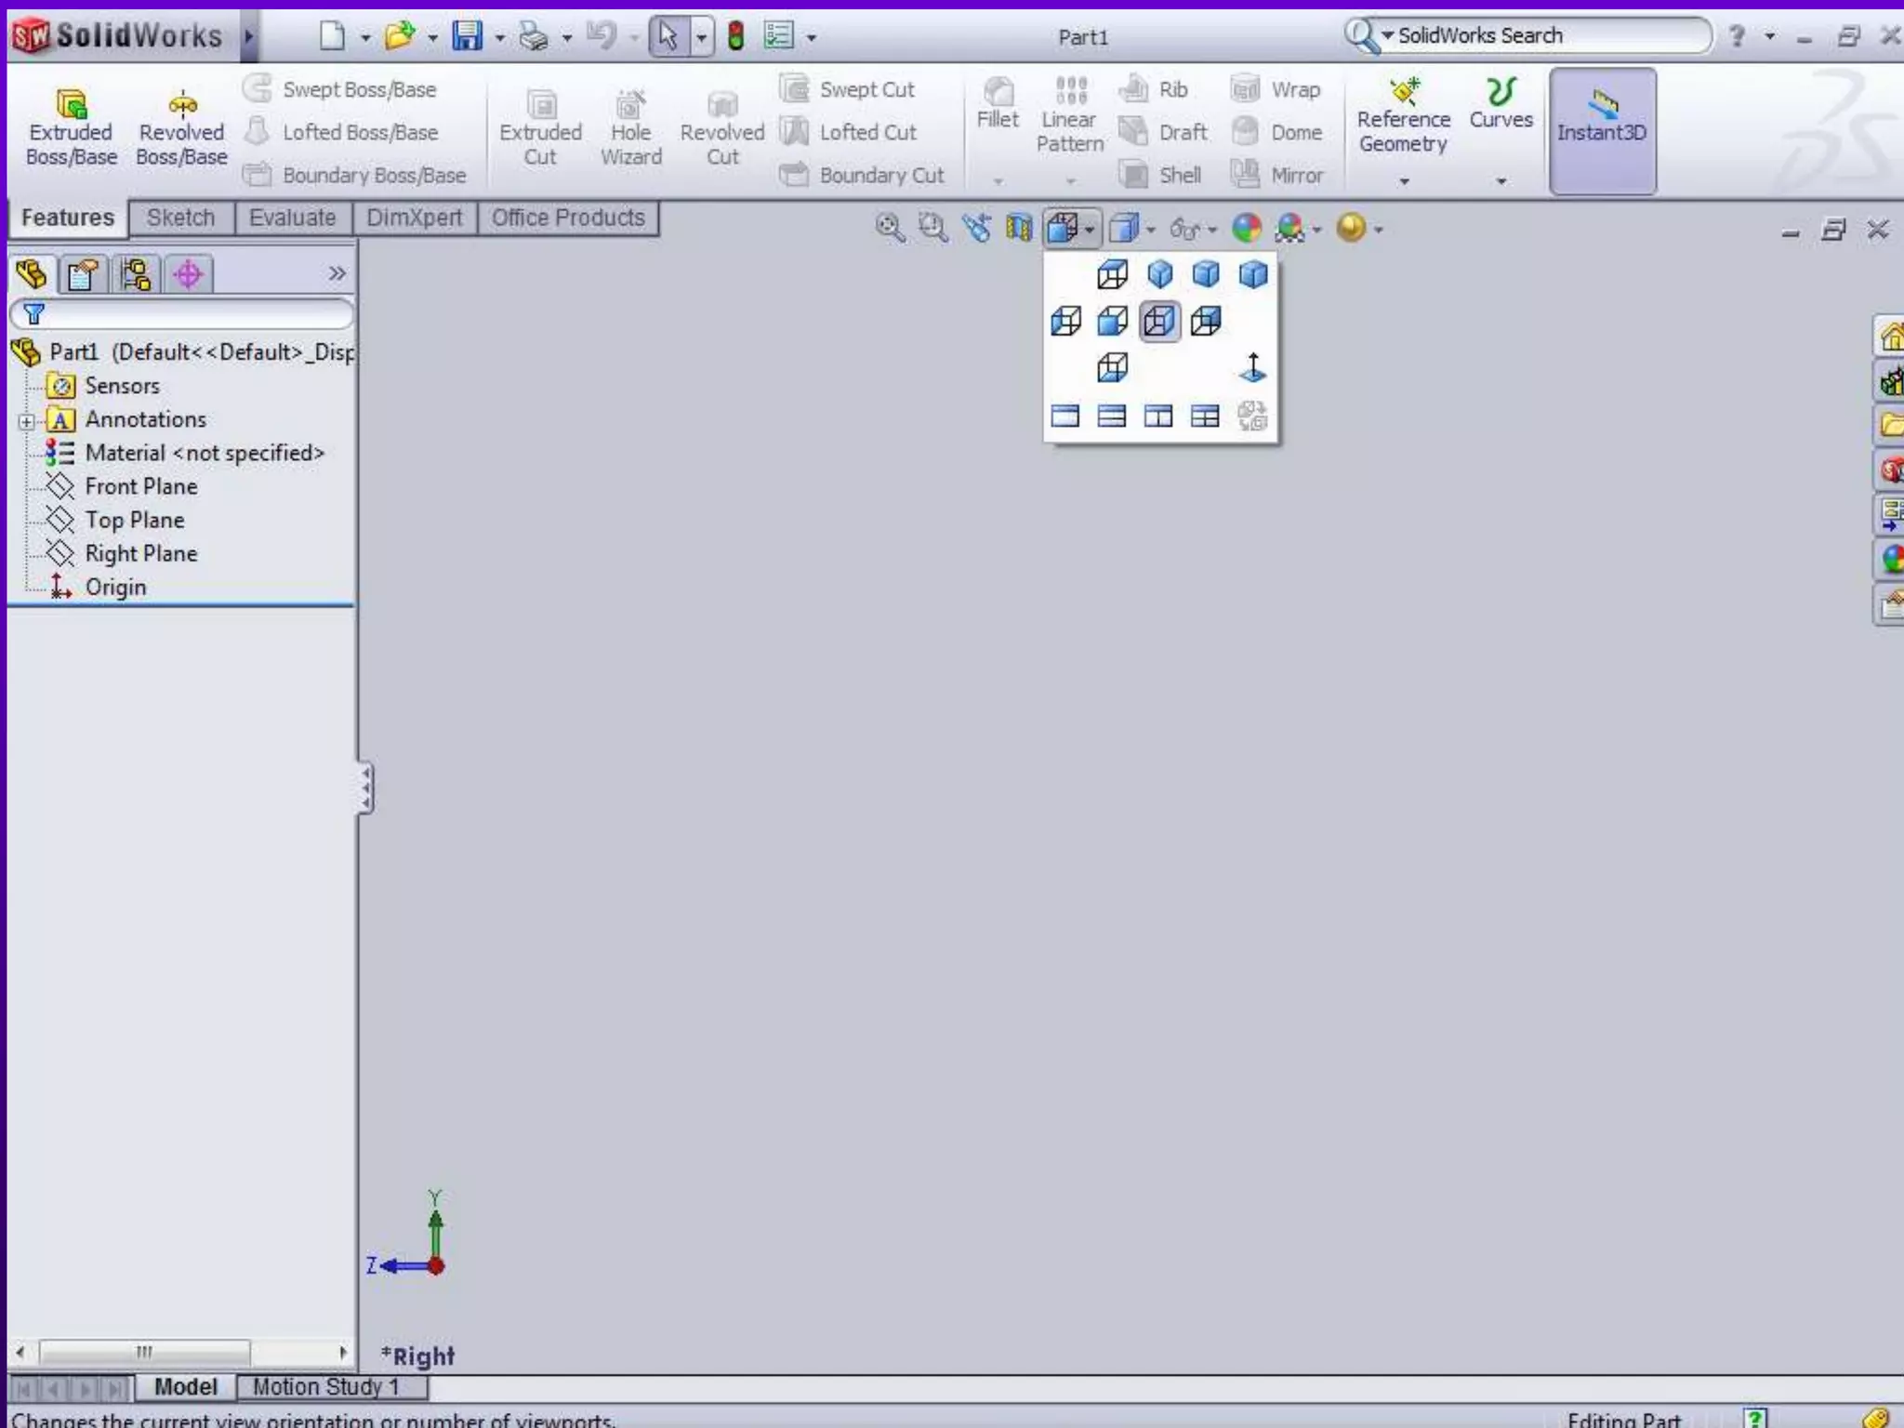Select the Single View viewport layout

point(1065,416)
